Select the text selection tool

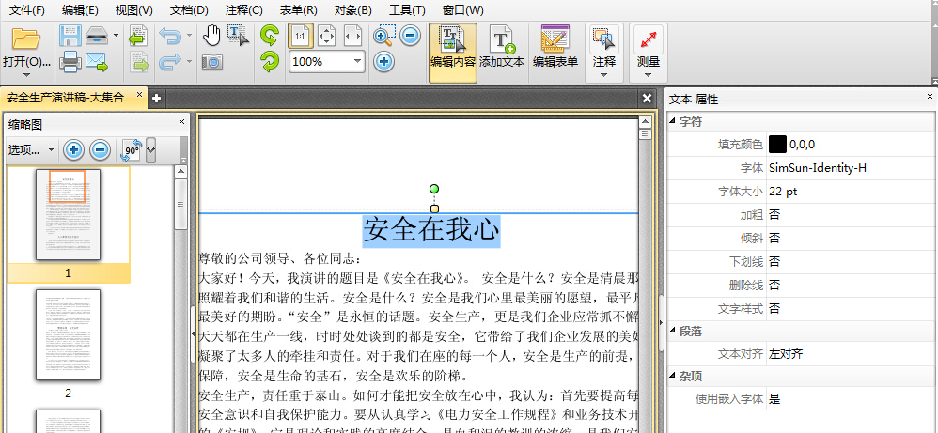coord(238,37)
